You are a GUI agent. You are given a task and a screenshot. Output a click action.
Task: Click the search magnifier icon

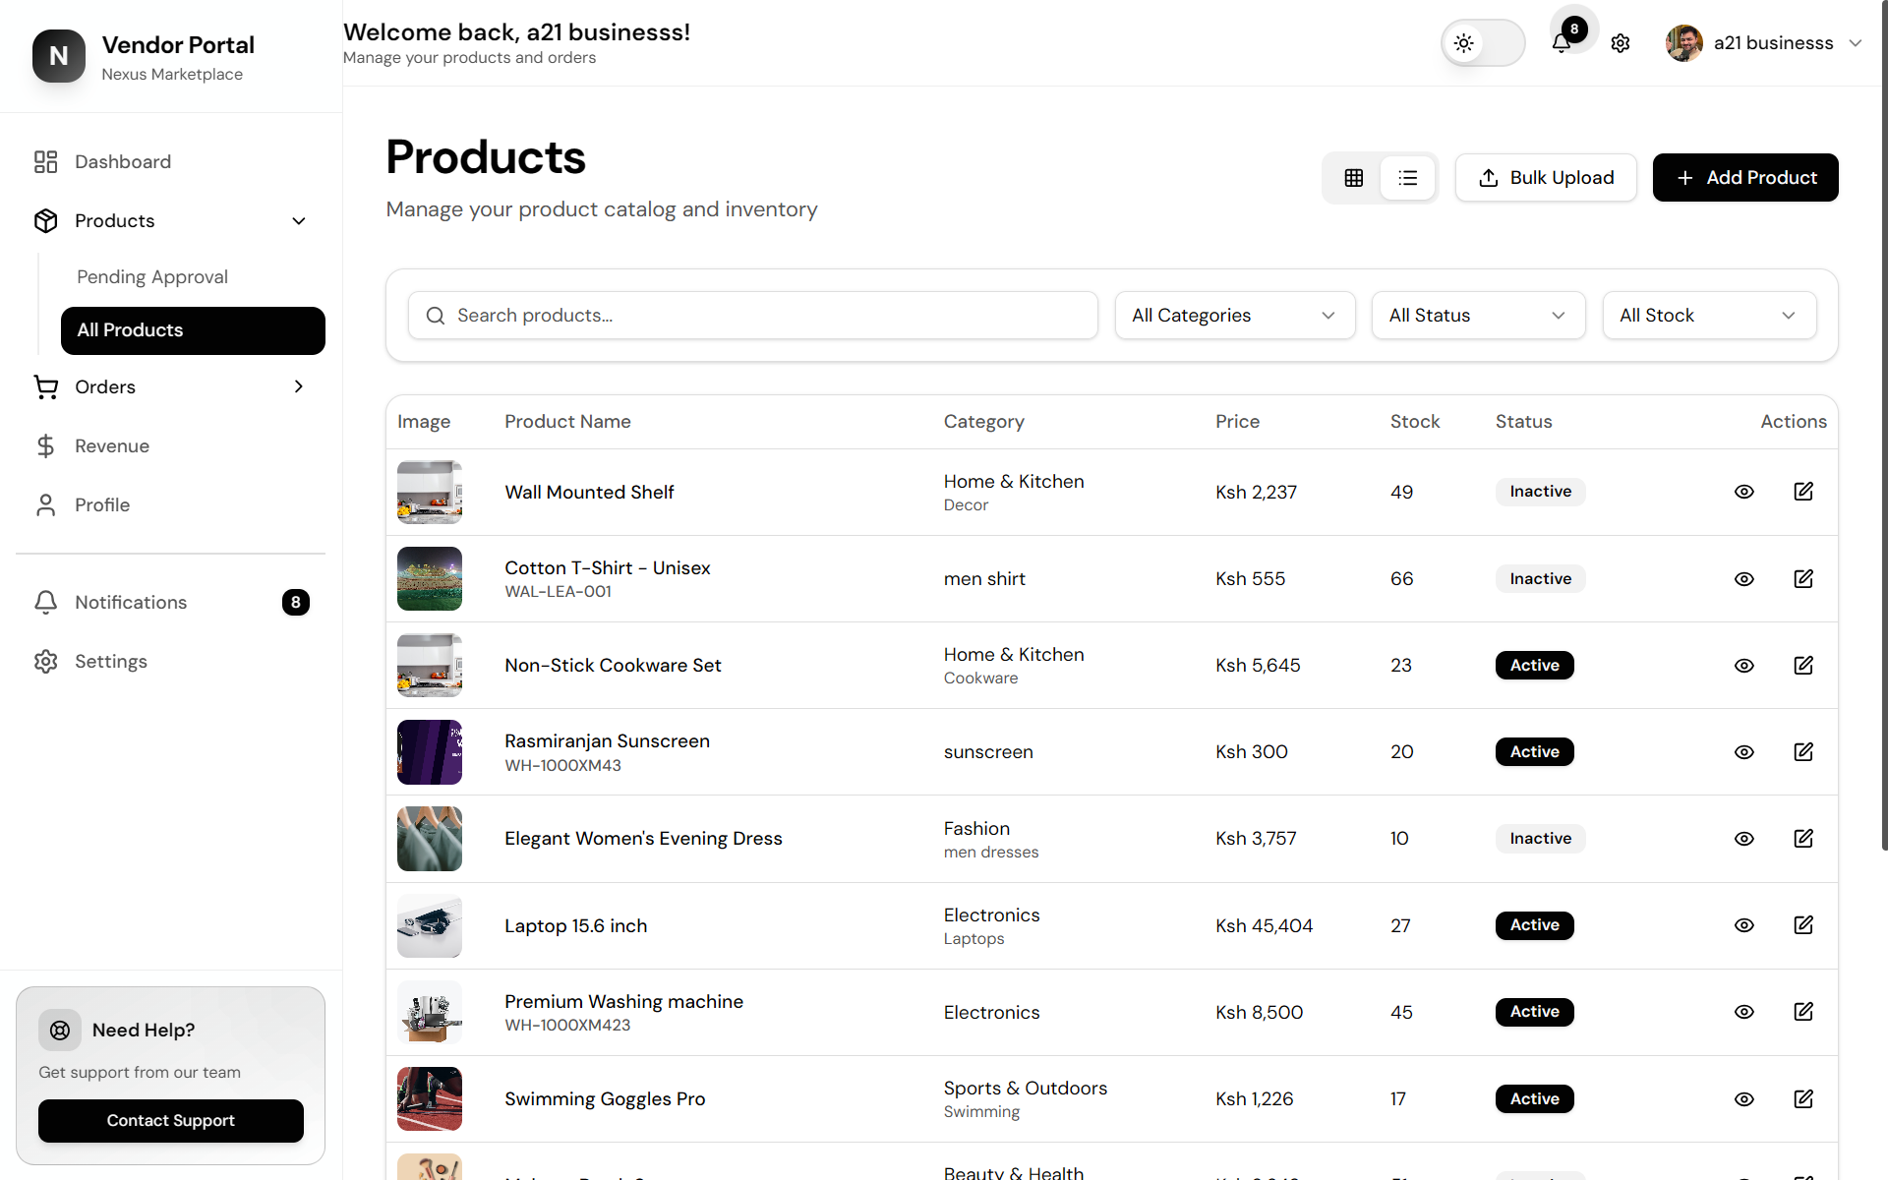point(435,316)
